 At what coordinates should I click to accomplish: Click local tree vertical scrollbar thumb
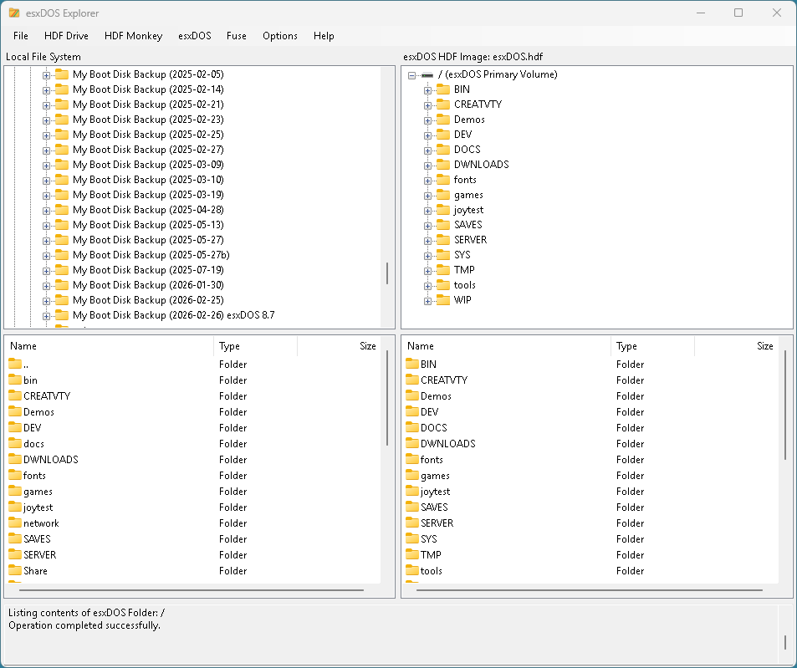(387, 273)
